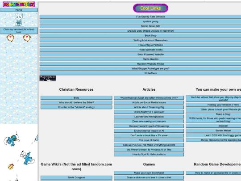Screen dimensions: 241x181
Task: Open the Random Website Finder link
Action: [140, 64]
